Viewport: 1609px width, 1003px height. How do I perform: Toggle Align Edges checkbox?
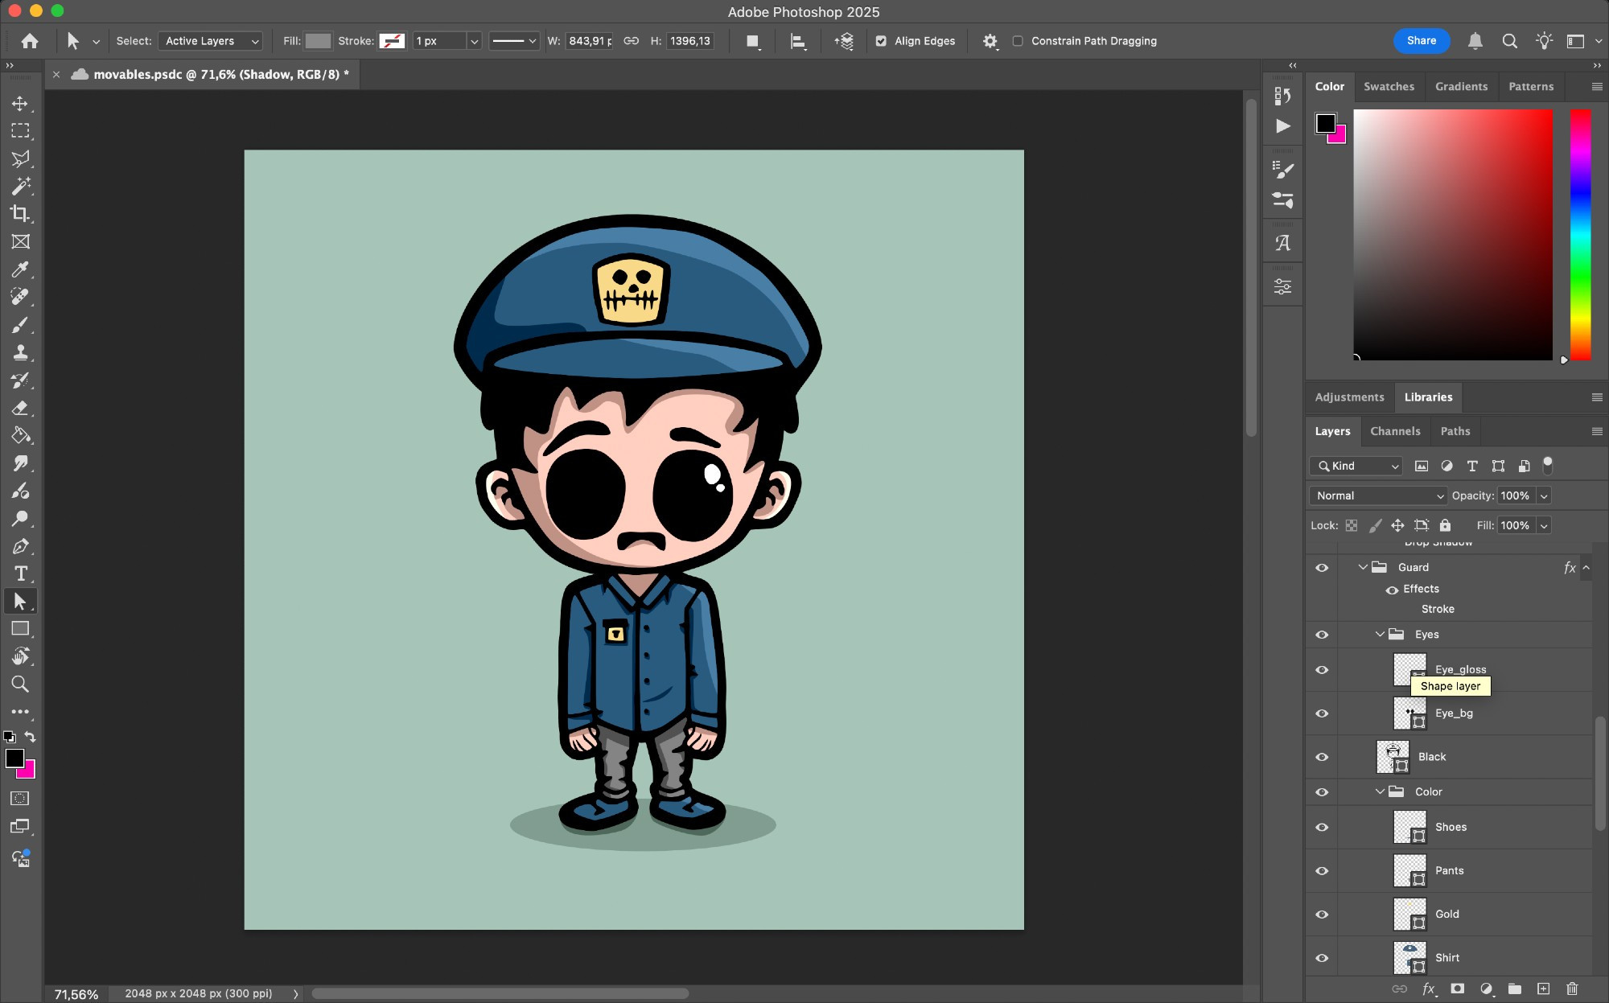click(881, 41)
